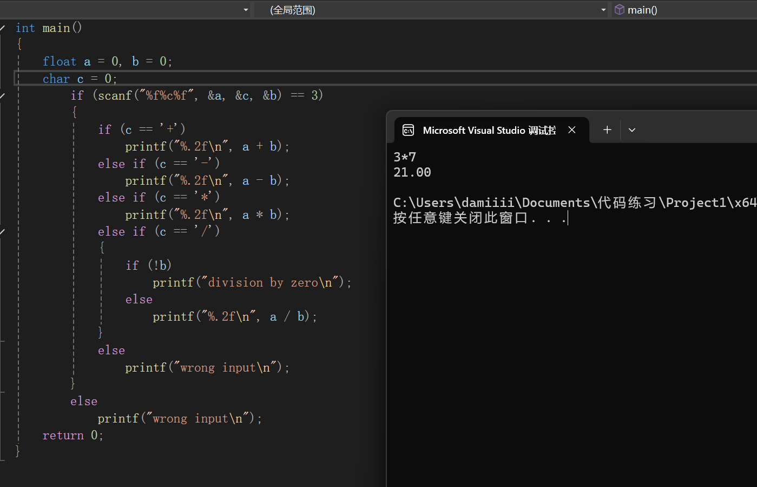Click the return 0; line
757x487 pixels.
(73, 435)
